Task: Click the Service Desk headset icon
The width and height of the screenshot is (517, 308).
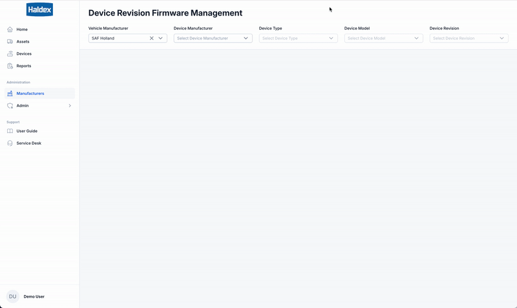Action: (10, 143)
